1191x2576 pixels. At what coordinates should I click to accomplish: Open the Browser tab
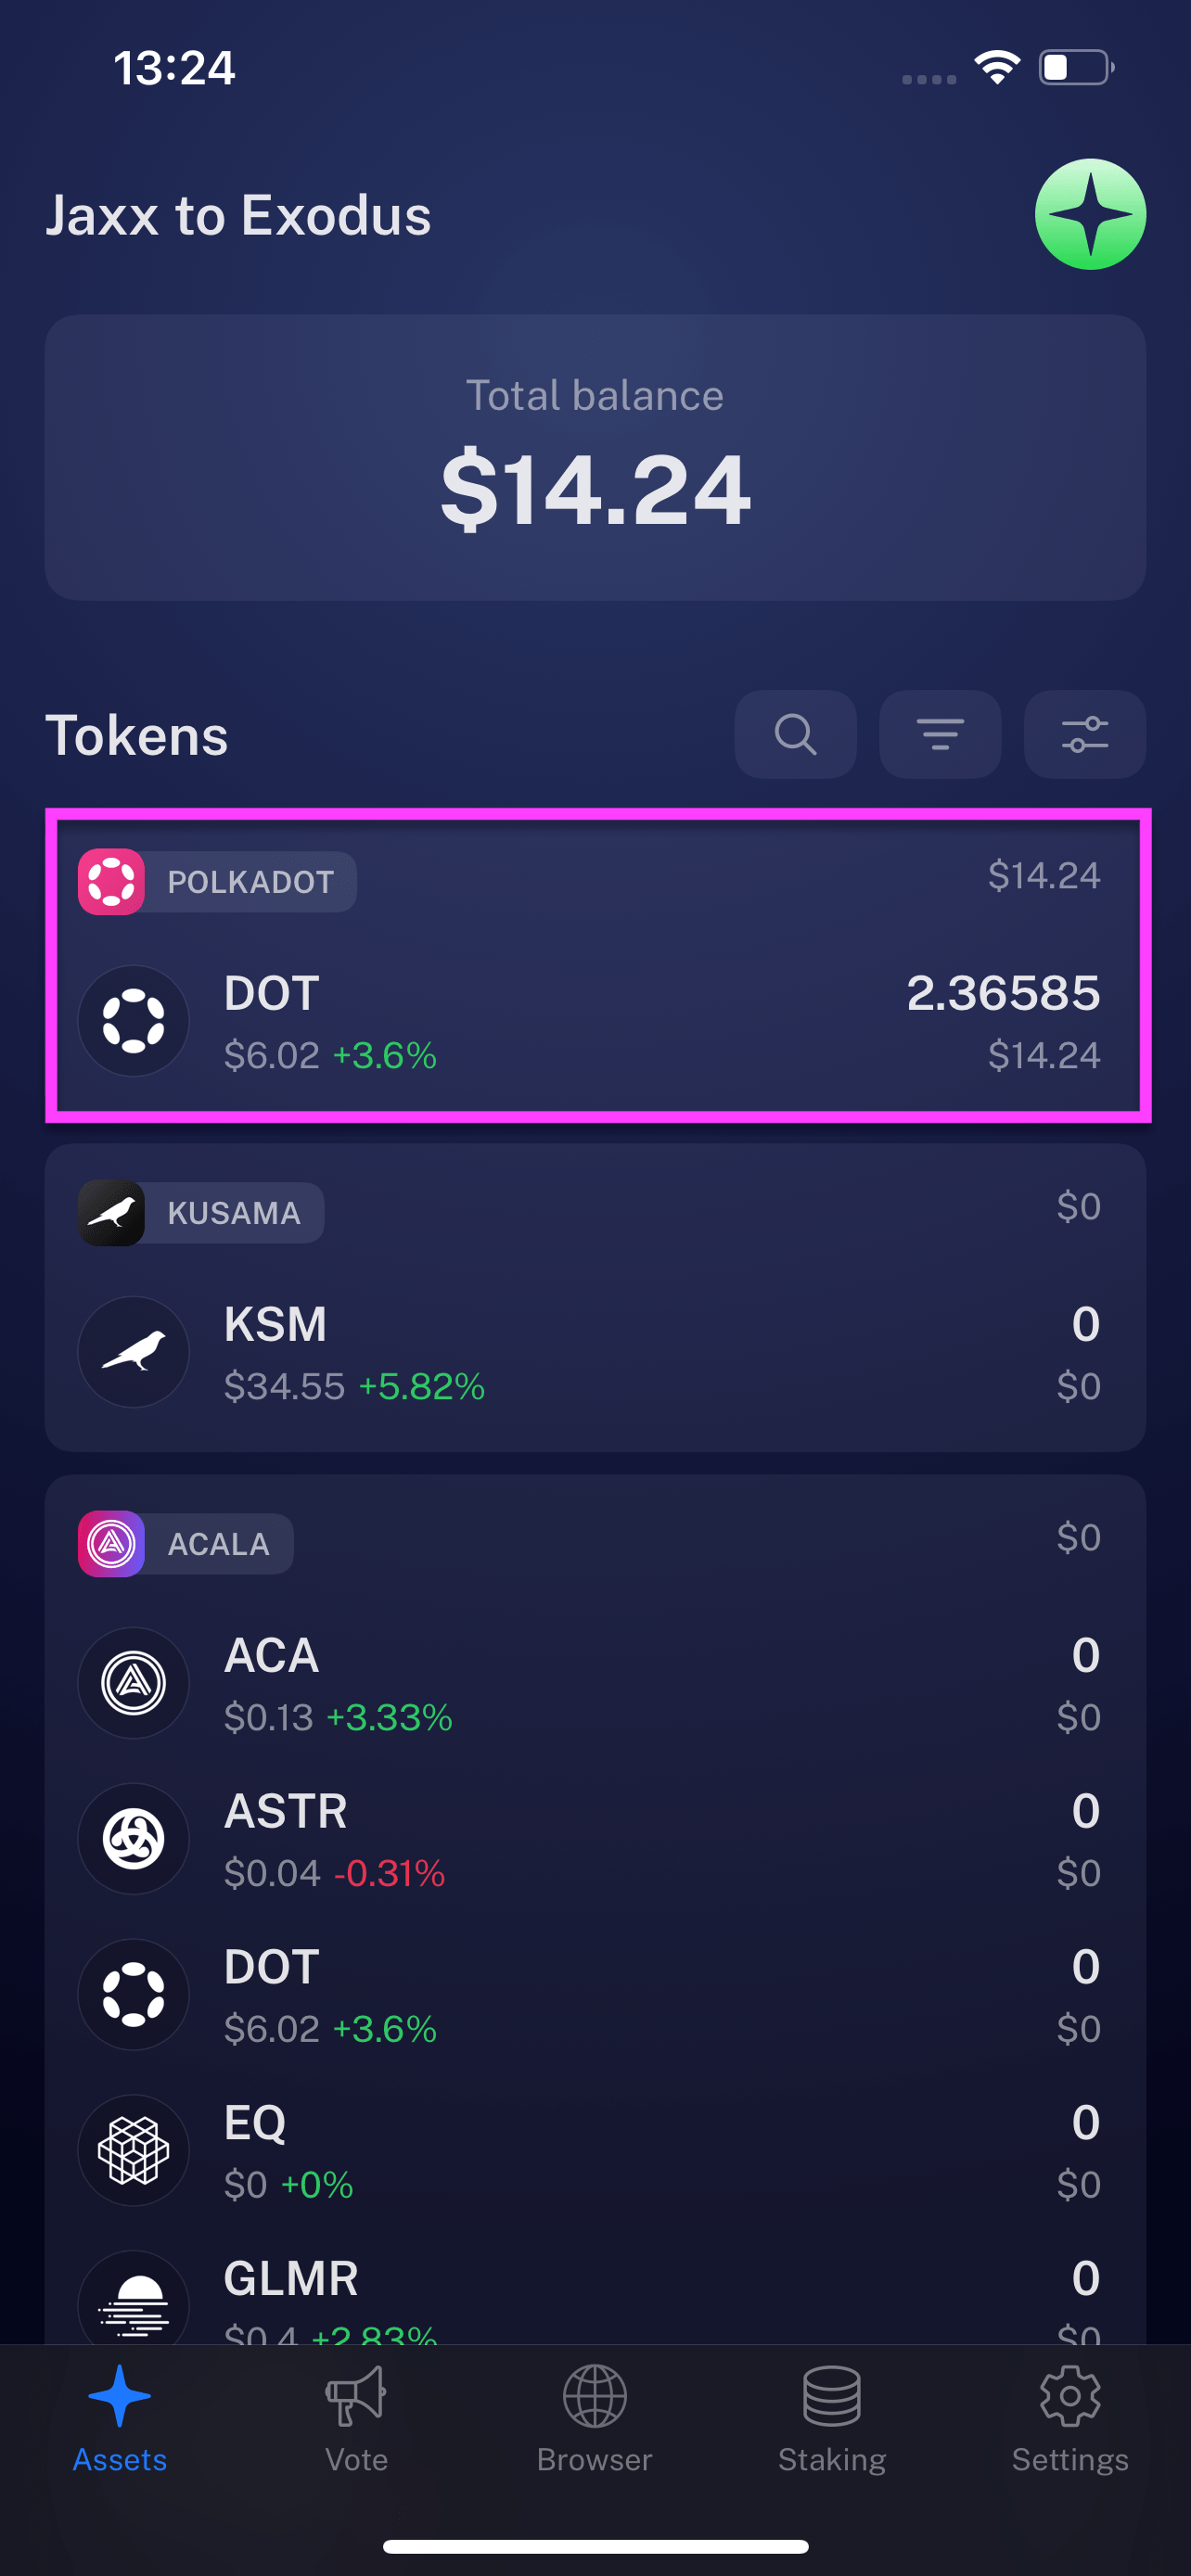click(x=594, y=2416)
